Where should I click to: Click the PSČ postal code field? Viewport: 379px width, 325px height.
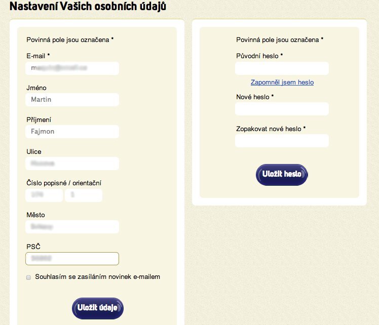click(72, 259)
